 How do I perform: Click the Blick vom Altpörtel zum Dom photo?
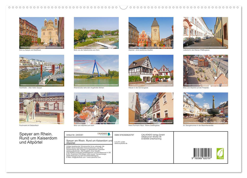click(x=96, y=108)
